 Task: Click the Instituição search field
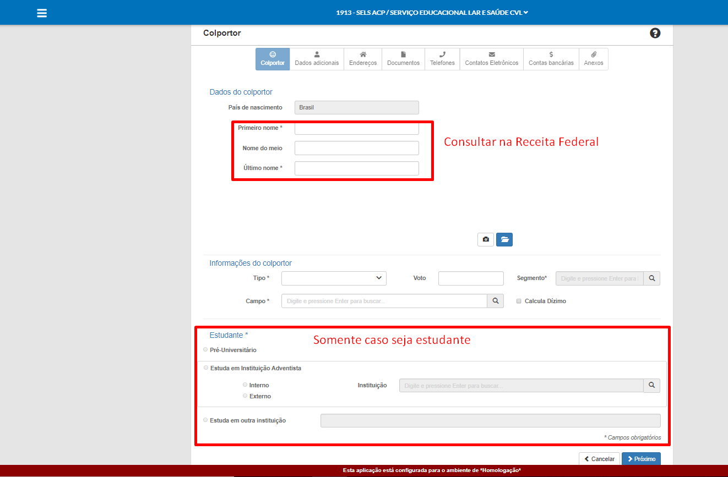coord(521,386)
